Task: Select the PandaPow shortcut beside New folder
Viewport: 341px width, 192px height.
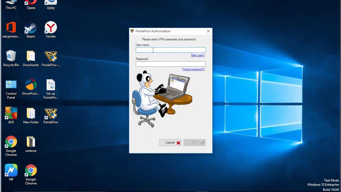Action: pyautogui.click(x=51, y=115)
